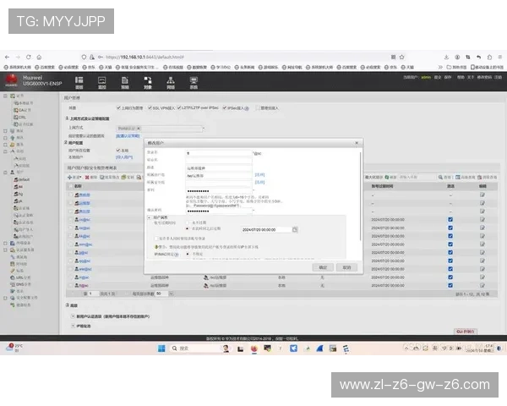Click the batch modify icon in the list toolbar

102,177
